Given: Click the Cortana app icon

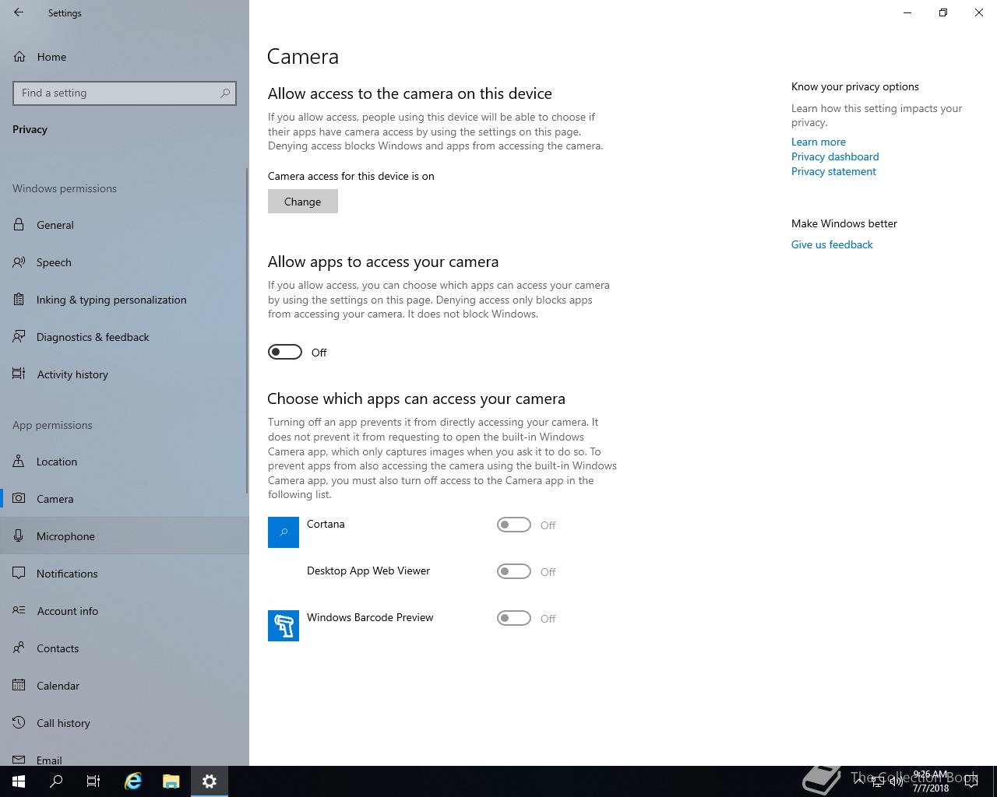Looking at the screenshot, I should tap(284, 532).
